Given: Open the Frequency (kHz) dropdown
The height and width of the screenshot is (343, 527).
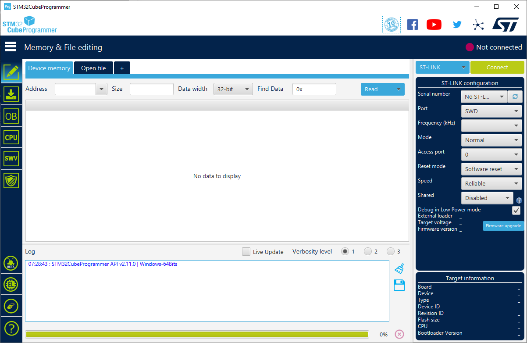Looking at the screenshot, I should tap(491, 125).
